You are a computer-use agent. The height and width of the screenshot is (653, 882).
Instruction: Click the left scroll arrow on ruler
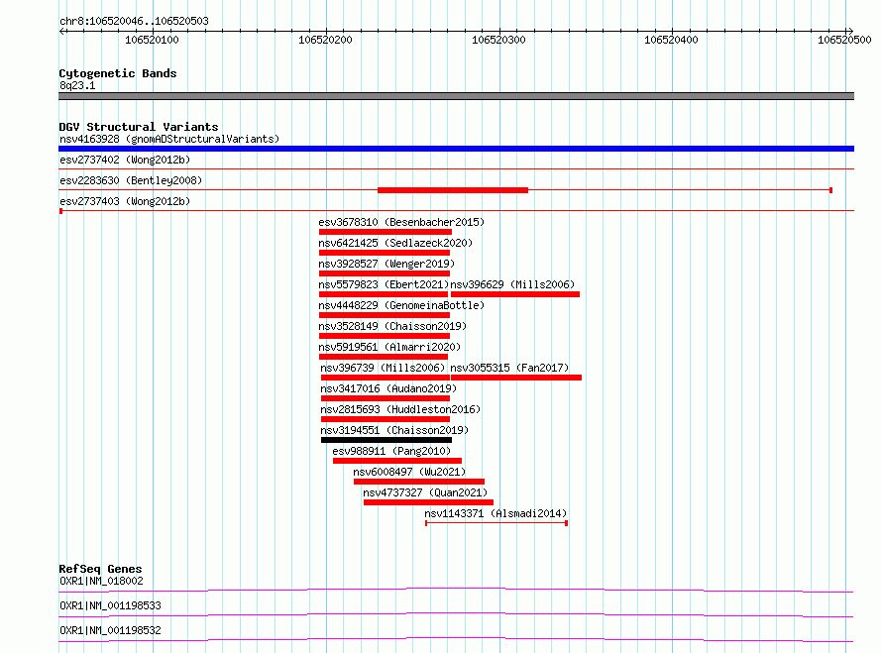tap(62, 31)
